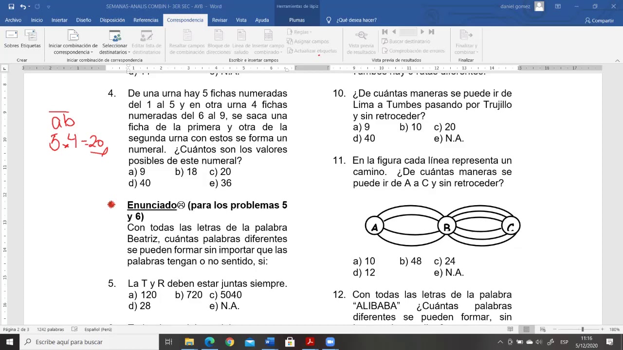Open File Explorer from the taskbar
623x350 pixels.
pyautogui.click(x=189, y=342)
